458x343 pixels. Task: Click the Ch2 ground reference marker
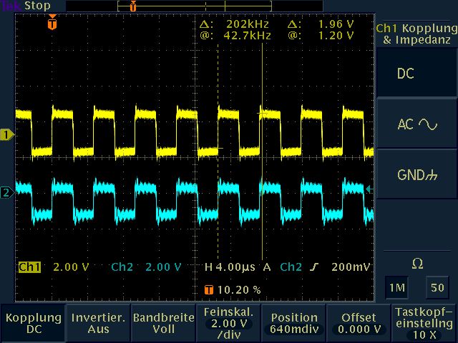click(x=7, y=192)
